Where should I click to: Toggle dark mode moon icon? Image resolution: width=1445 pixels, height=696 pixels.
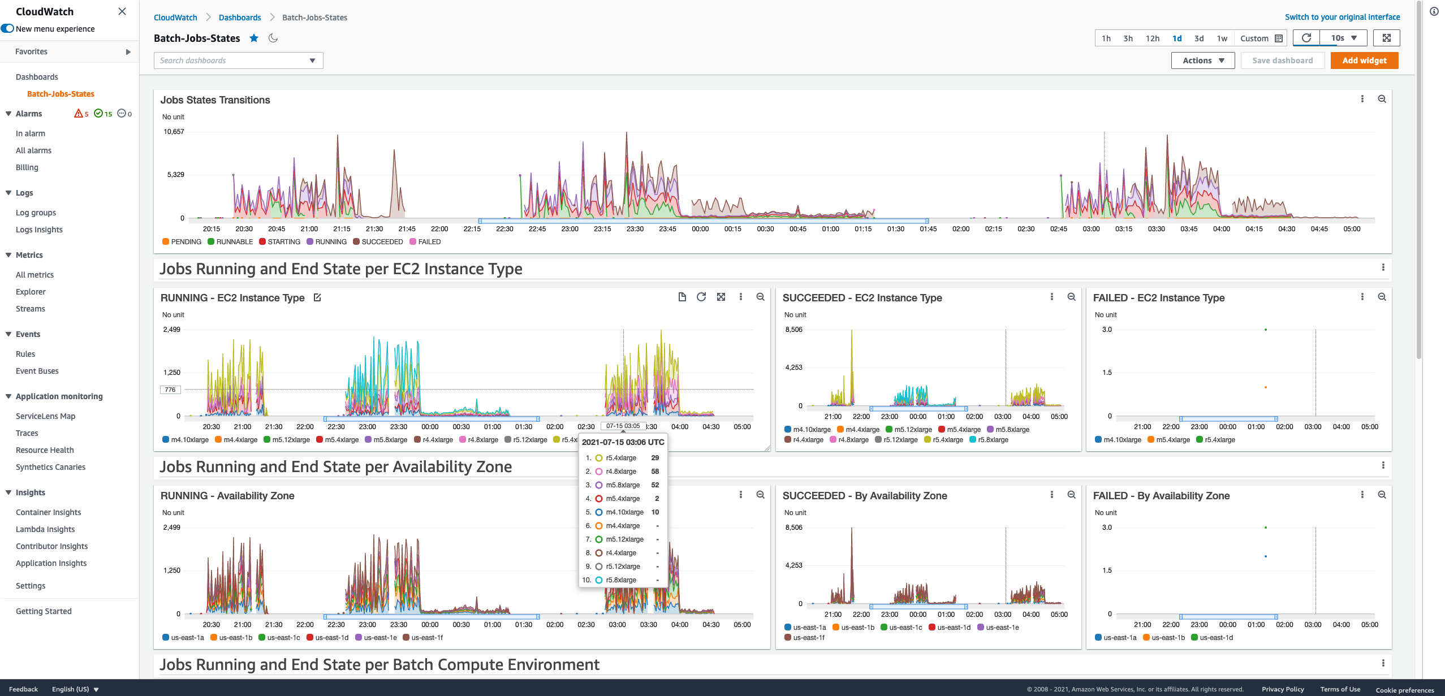tap(273, 38)
